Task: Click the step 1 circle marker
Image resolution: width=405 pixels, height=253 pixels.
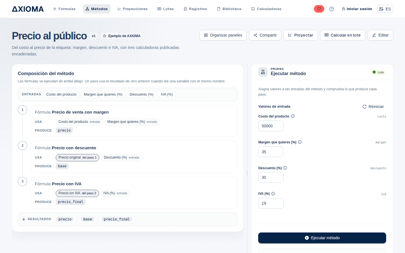Action: (22, 110)
